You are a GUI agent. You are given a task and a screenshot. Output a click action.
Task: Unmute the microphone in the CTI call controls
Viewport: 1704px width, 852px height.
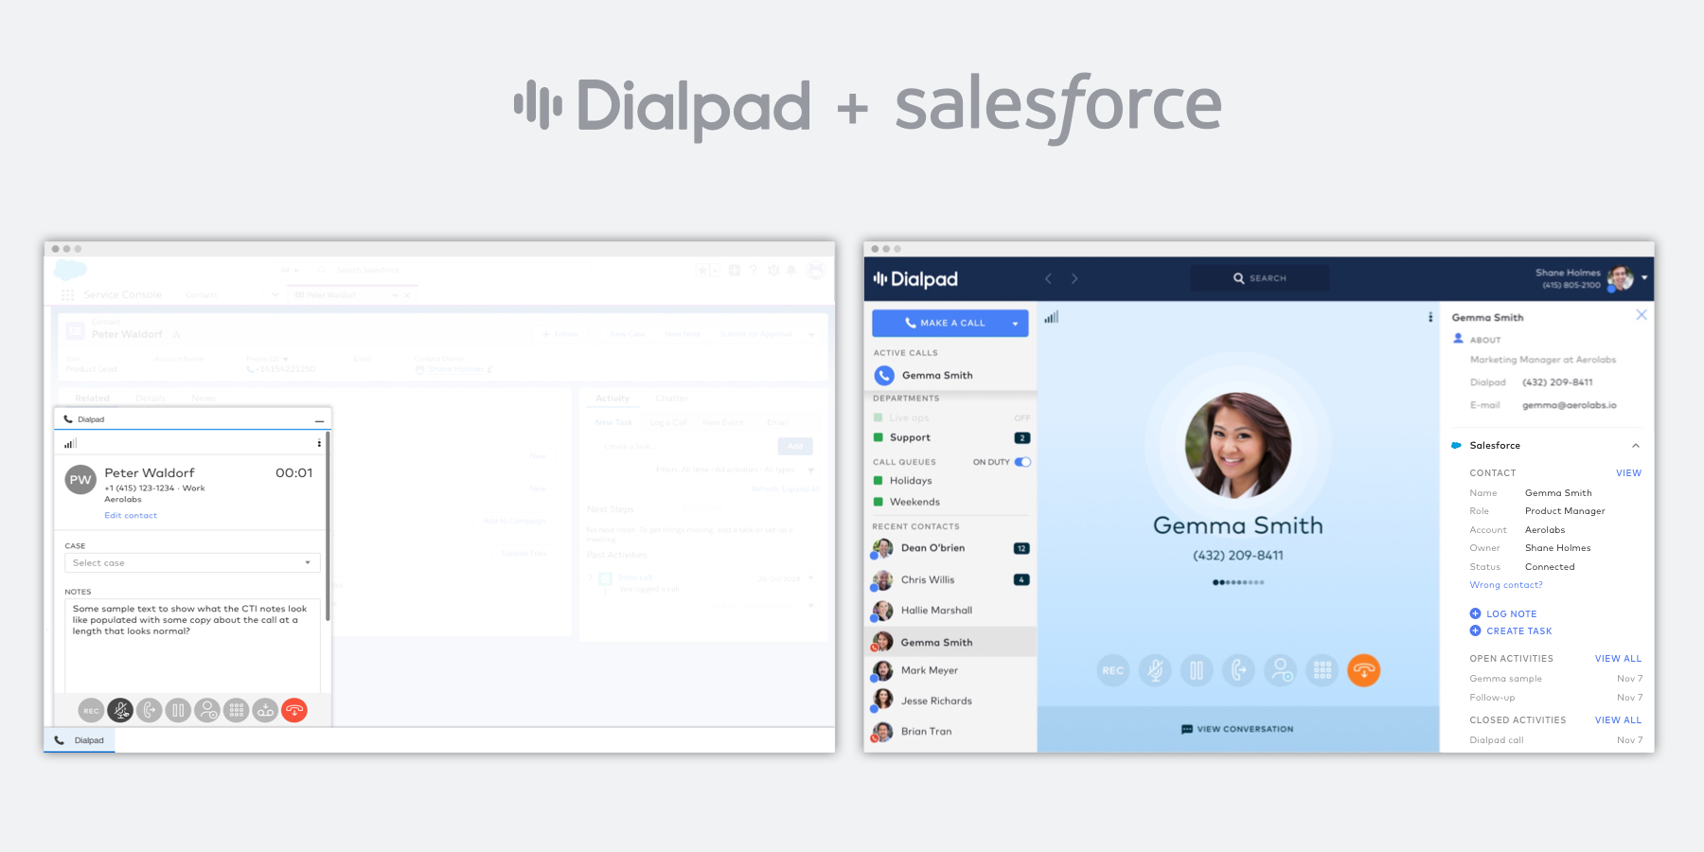119,710
